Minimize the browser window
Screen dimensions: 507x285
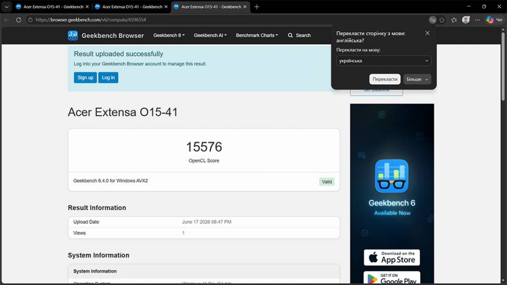pyautogui.click(x=469, y=7)
